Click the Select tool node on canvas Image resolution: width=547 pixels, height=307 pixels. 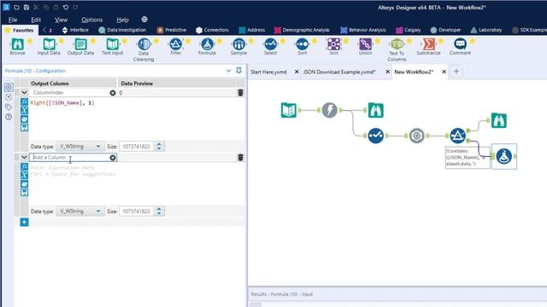coord(376,136)
